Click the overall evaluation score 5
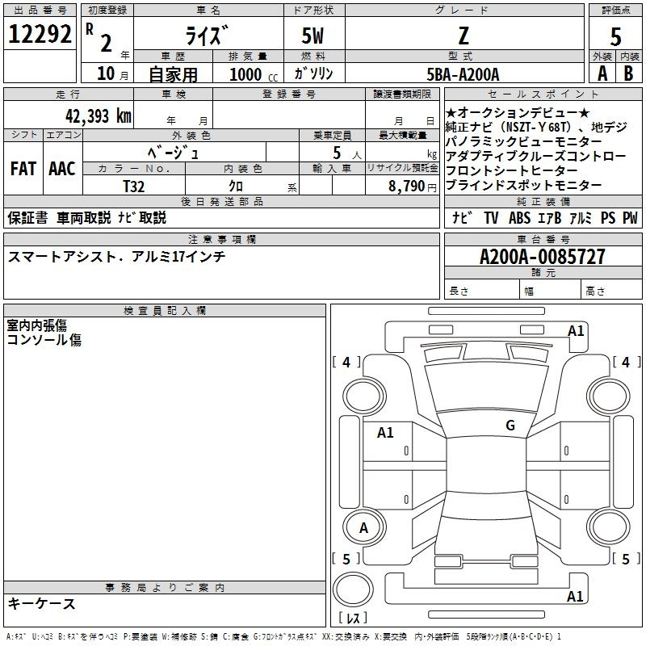 tap(615, 36)
